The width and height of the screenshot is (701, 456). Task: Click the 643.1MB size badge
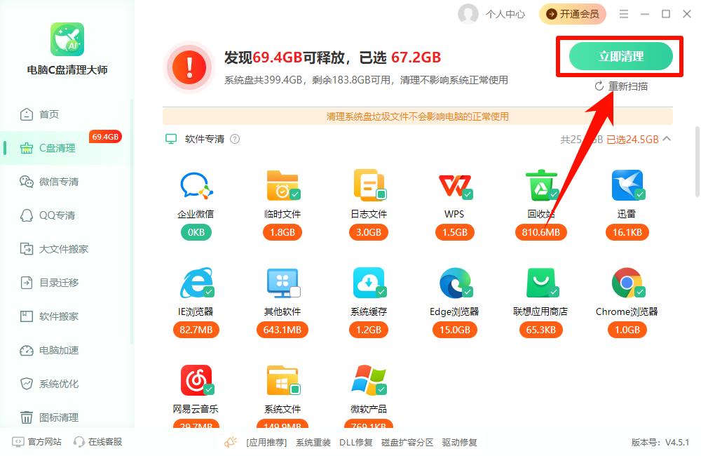coord(283,330)
